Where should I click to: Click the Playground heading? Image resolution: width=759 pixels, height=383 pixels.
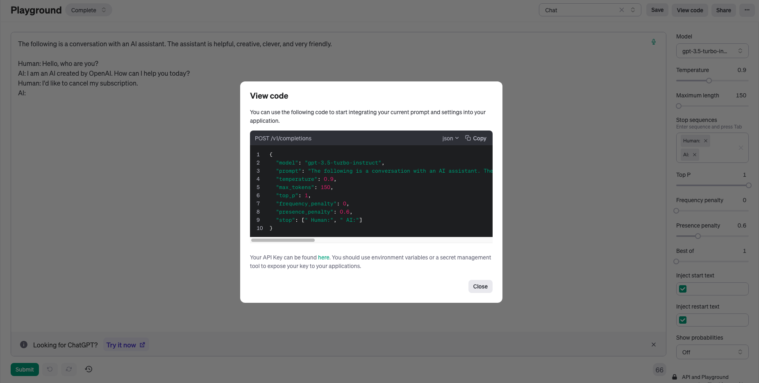pyautogui.click(x=36, y=10)
